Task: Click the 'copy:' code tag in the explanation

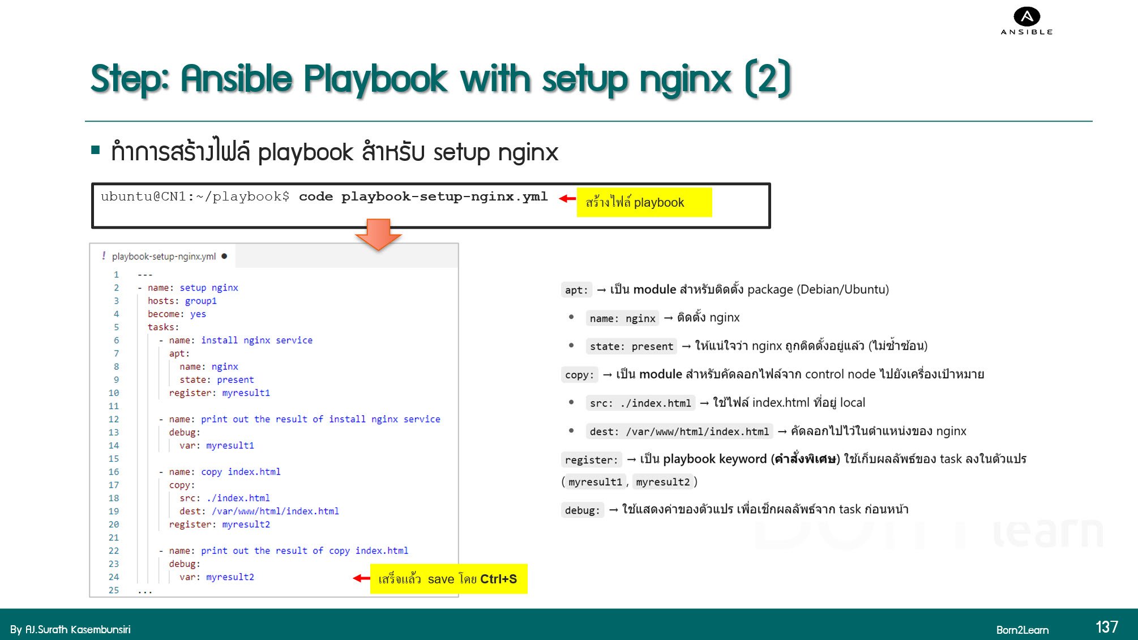Action: (x=579, y=374)
